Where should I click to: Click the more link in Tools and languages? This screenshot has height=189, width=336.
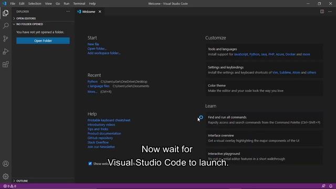306,54
